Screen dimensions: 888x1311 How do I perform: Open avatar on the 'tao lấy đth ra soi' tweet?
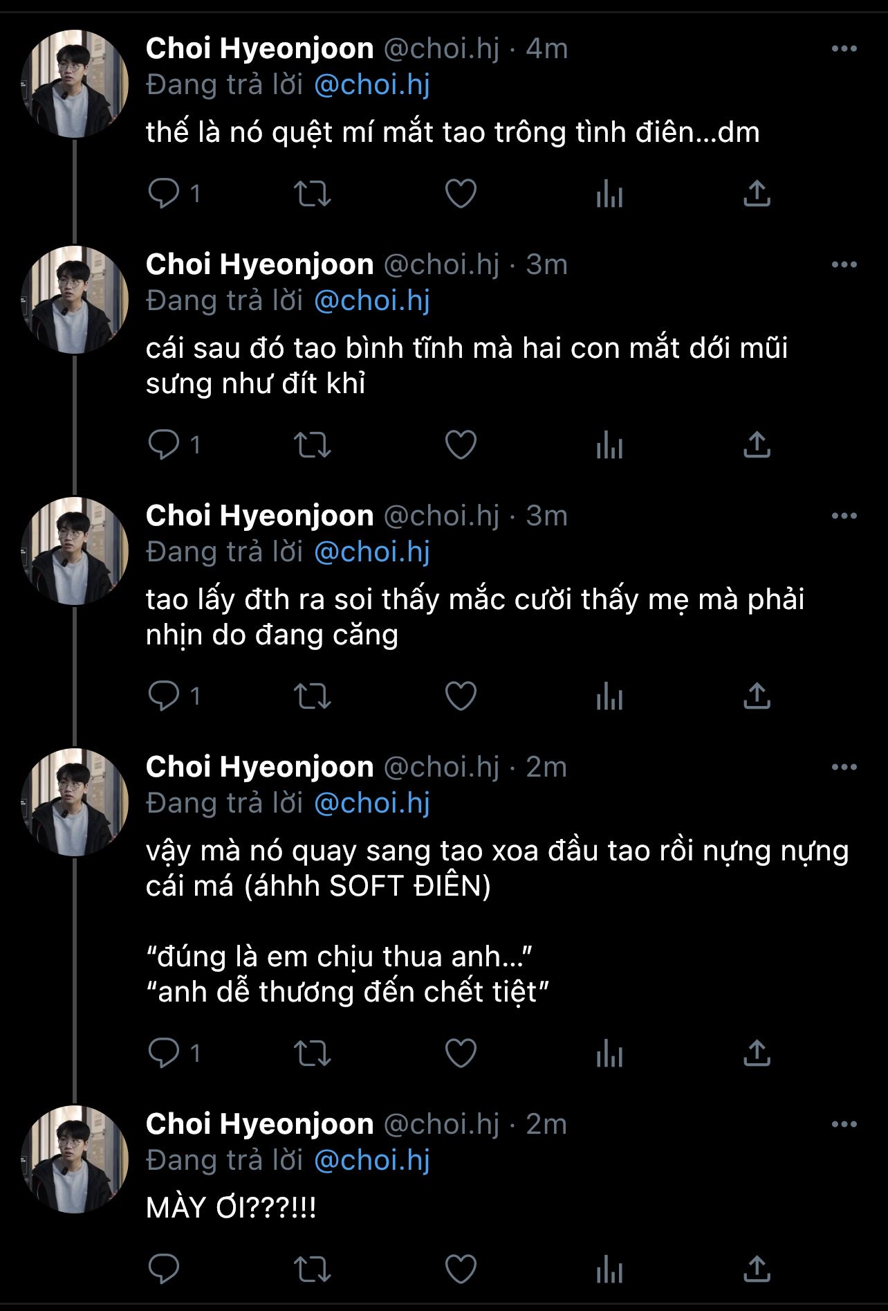pyautogui.click(x=75, y=551)
